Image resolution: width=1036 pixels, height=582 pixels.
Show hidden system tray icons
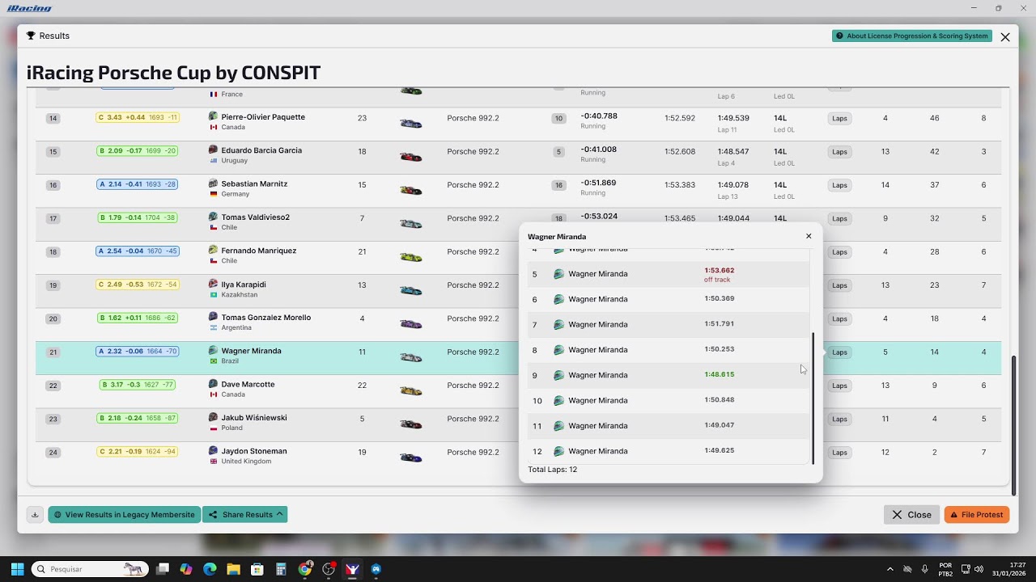point(890,569)
